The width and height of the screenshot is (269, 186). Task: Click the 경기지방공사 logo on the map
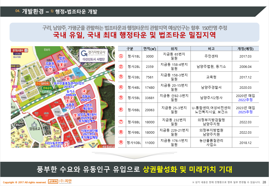pos(94,55)
